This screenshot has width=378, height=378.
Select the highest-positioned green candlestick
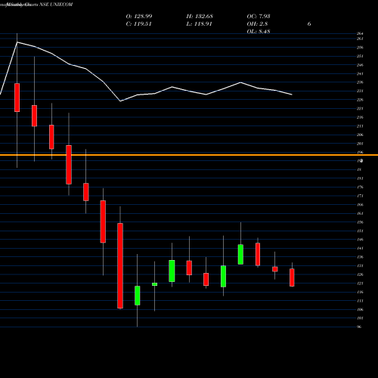coord(240,254)
